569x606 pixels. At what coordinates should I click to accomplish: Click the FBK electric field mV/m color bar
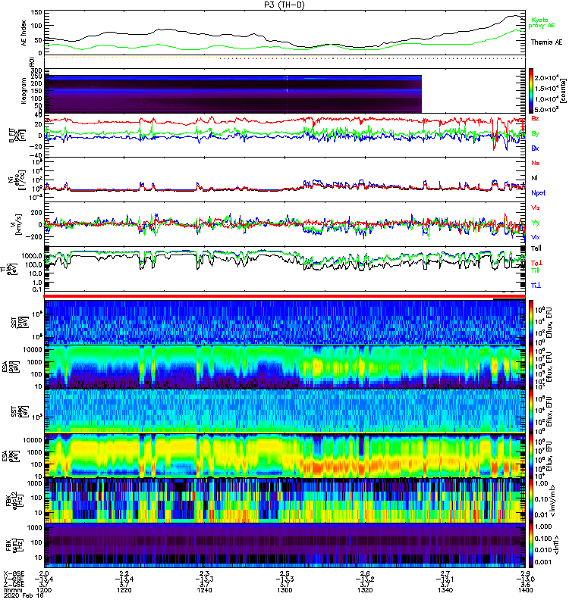[531, 501]
